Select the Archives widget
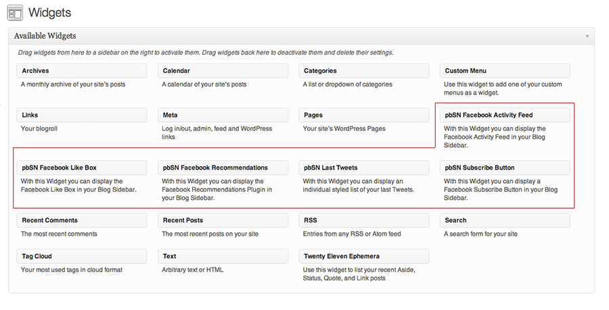Viewport: 609px width, 310px height. coord(82,71)
